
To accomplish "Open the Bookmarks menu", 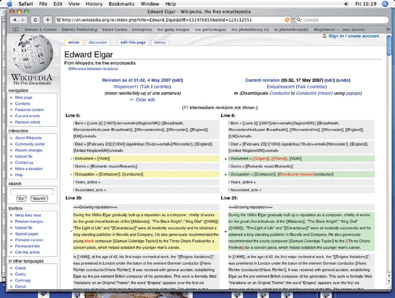I will (x=121, y=4).
